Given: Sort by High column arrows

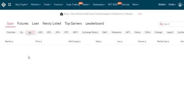Looking at the screenshot, I should 101,41.
